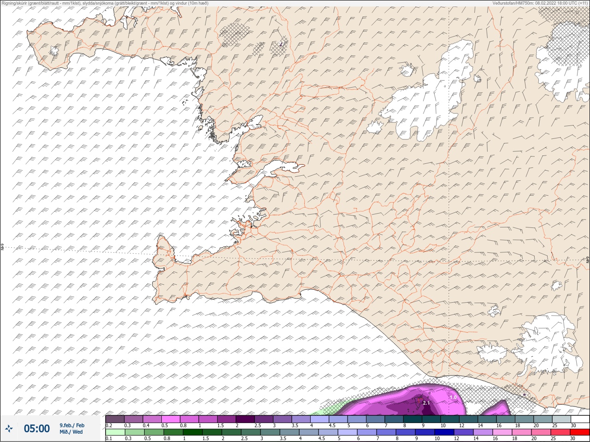Pick the bottom legend row blue swatch labeled 10
Screen dimensions: 590x442
[444, 432]
